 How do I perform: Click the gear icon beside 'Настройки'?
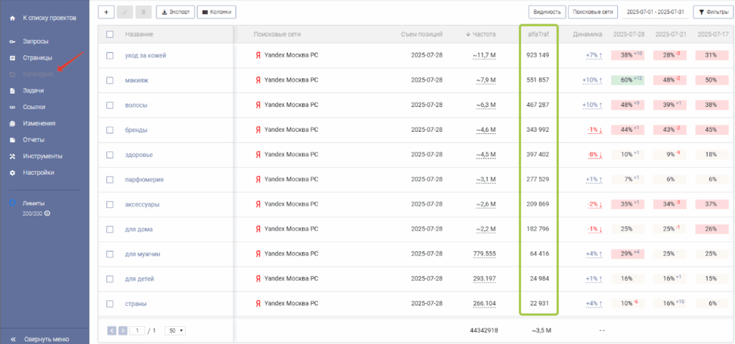click(12, 173)
